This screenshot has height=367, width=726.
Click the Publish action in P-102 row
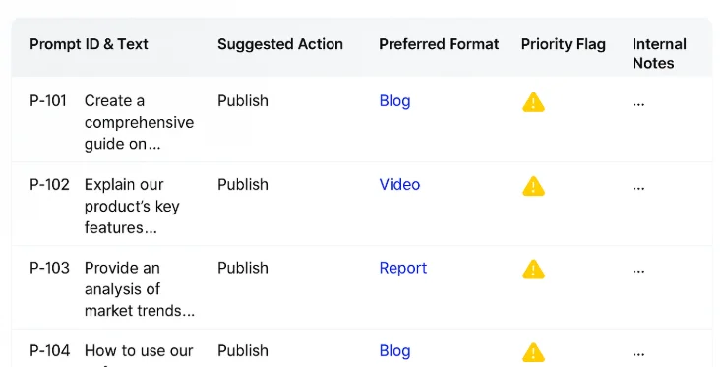(x=243, y=184)
